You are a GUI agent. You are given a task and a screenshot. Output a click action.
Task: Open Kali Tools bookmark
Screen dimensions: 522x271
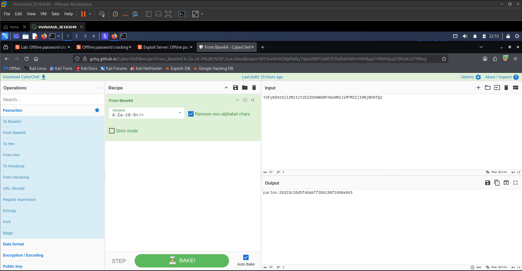(61, 68)
